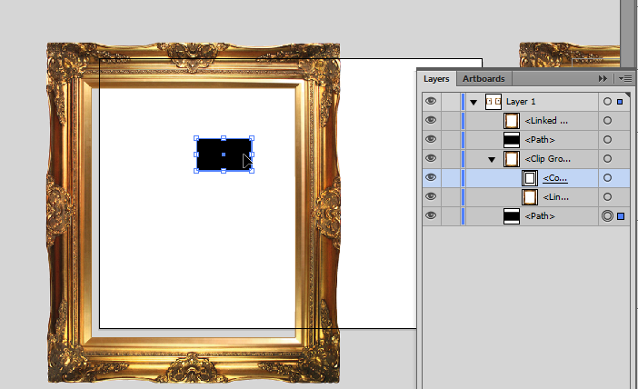This screenshot has width=638, height=389.
Task: Toggle visibility of the <Linked ...> item
Action: [x=431, y=121]
